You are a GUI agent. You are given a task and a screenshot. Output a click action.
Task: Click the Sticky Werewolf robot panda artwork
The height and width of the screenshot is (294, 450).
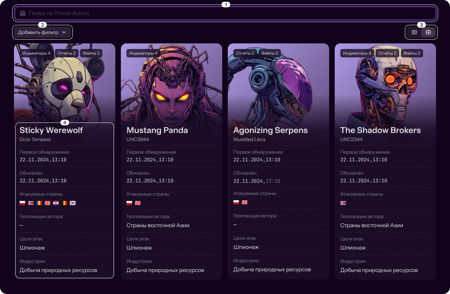pyautogui.click(x=65, y=87)
